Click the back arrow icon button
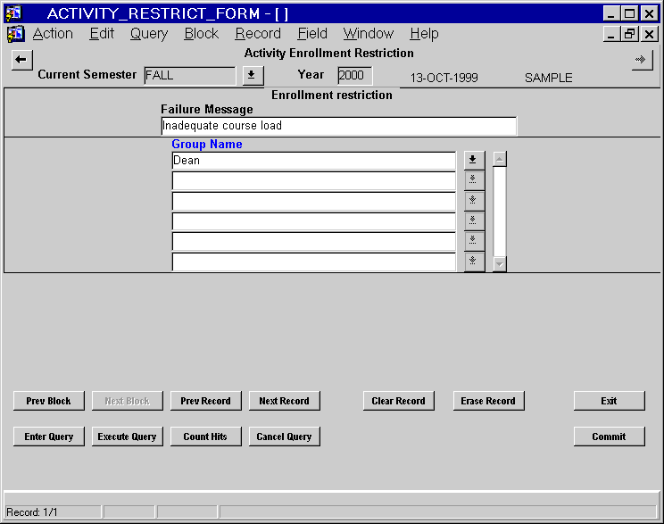Viewport: 664px width, 524px height. [21, 60]
